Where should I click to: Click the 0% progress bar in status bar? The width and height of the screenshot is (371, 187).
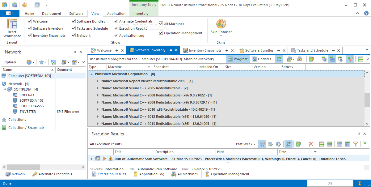tap(330, 183)
